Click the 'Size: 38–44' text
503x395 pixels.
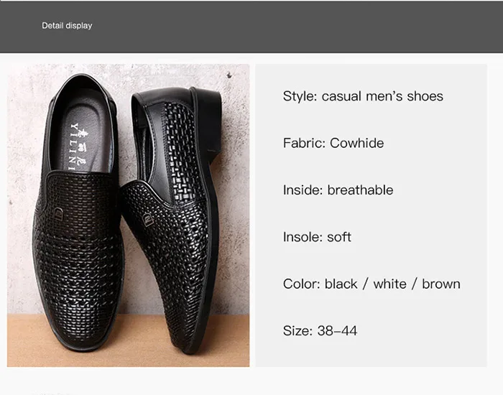pyautogui.click(x=320, y=331)
